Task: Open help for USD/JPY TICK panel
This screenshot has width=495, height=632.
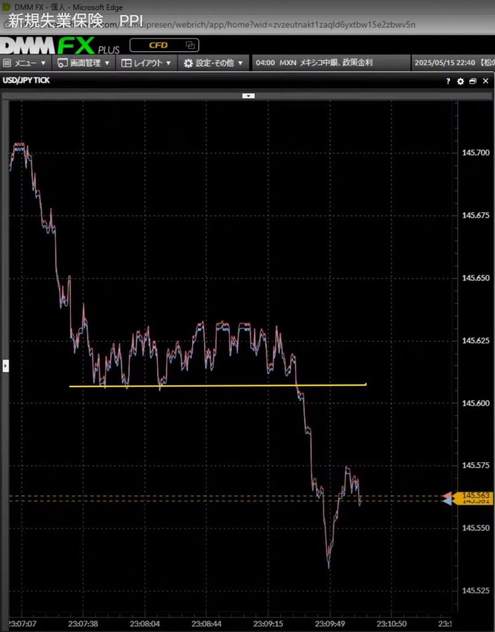Action: point(448,81)
